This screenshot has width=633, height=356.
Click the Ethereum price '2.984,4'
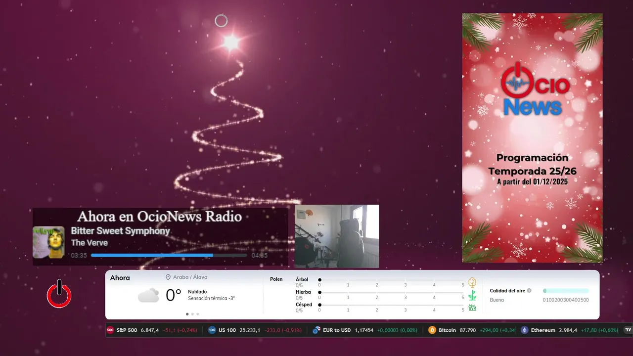[568, 330]
